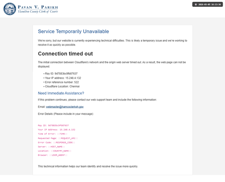The width and height of the screenshot is (225, 182).
Task: Click the Service Temporarily Unavailable heading
Action: (73, 31)
